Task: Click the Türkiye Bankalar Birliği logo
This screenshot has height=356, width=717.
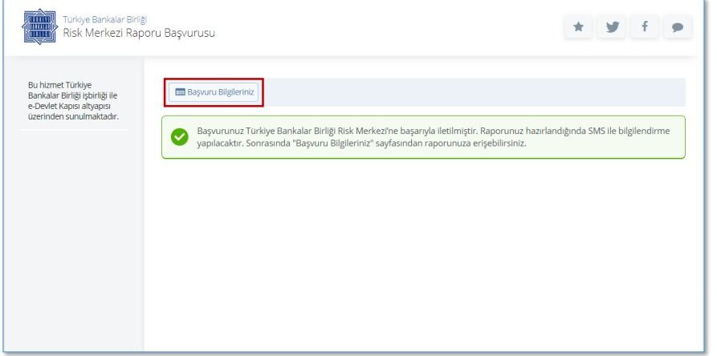Action: click(x=40, y=26)
